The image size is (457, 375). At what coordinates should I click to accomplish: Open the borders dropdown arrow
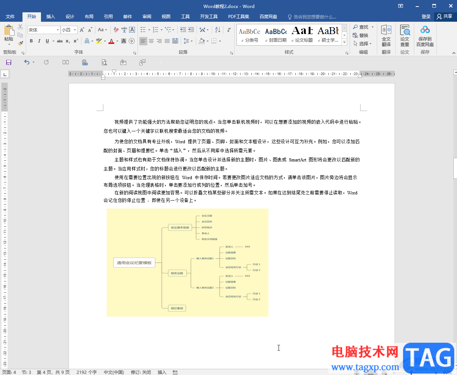coord(220,41)
